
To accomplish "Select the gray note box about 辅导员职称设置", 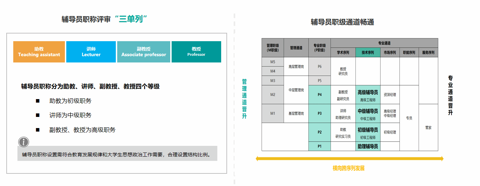I will click(x=117, y=154).
